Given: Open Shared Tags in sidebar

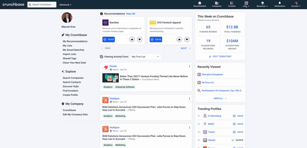Looking at the screenshot, I should (x=69, y=58).
